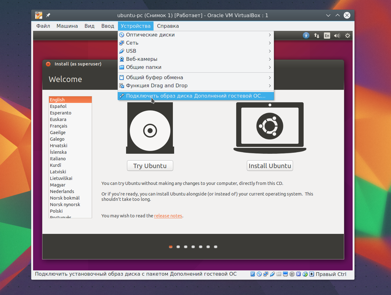Open the hard disk activity indicator

point(253,274)
